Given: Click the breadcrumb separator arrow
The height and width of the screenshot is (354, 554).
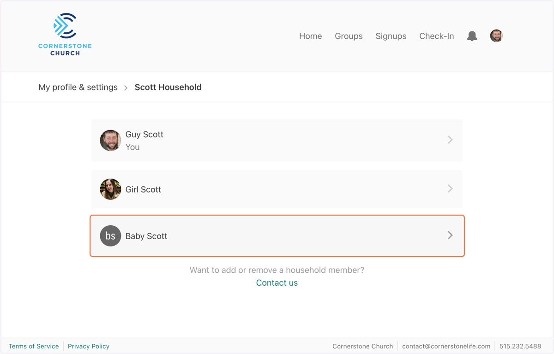Looking at the screenshot, I should click(126, 88).
